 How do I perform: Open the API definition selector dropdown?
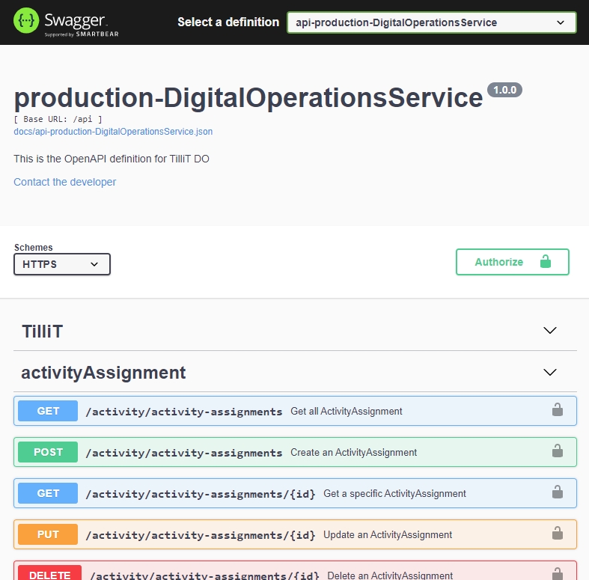(431, 22)
